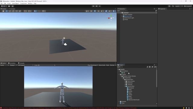
Task: Select the Rect transform tool
Action: click(x=17, y=11)
